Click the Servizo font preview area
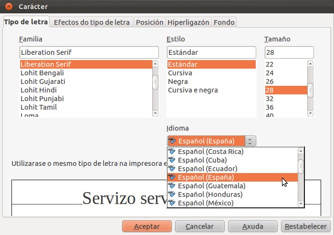This screenshot has width=334, height=235. pyautogui.click(x=90, y=198)
